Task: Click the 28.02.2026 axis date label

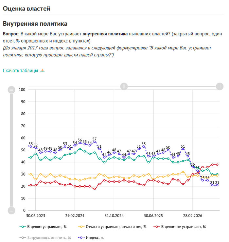Action: tap(193, 216)
